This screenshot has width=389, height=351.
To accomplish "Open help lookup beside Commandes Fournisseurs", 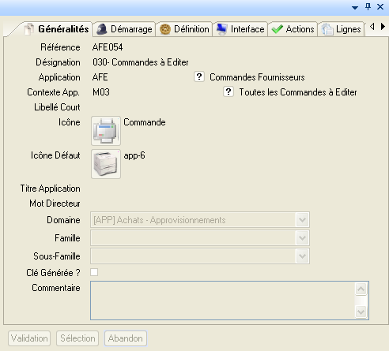I will (199, 77).
